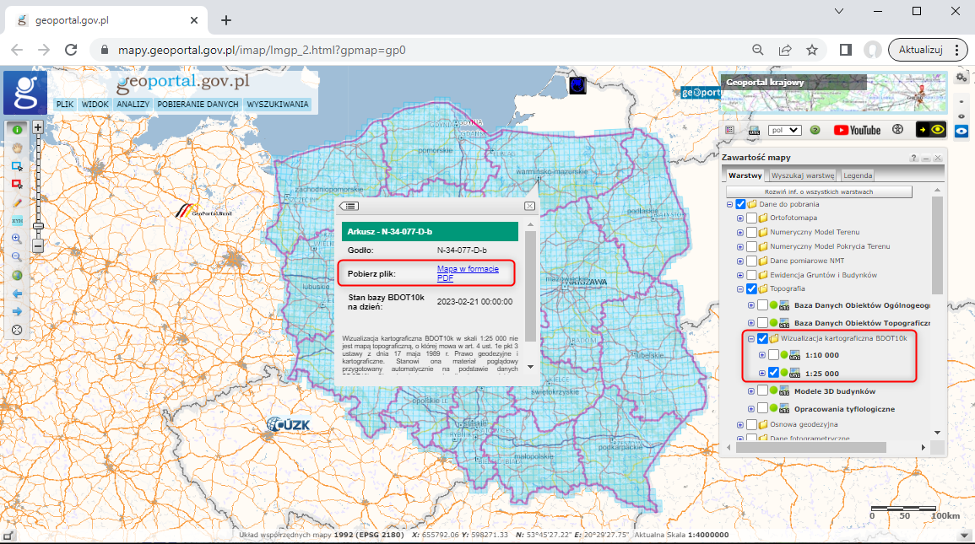
Task: Enable the 1:10 000 layer checkbox
Action: 773,355
